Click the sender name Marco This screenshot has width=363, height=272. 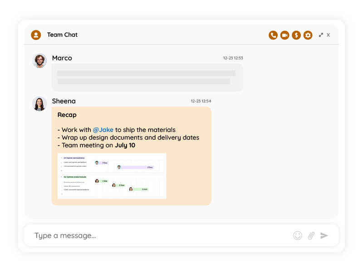[62, 58]
